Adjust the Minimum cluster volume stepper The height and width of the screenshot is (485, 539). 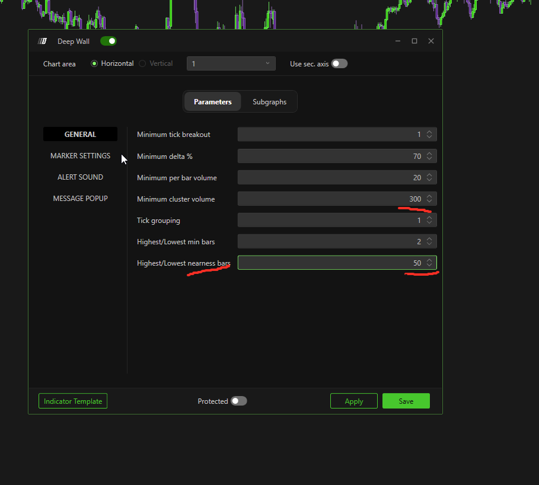click(429, 199)
